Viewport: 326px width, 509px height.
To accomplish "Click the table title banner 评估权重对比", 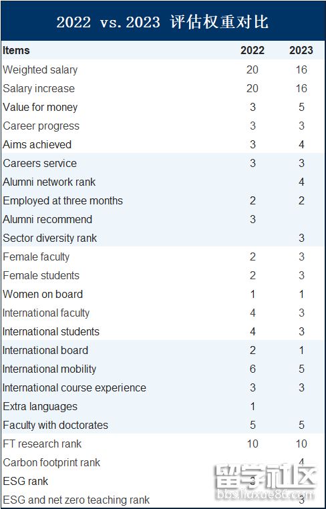I will point(163,22).
